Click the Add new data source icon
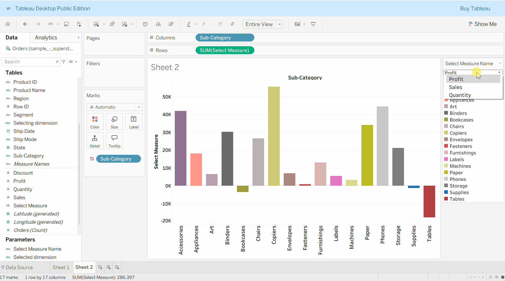 click(79, 24)
